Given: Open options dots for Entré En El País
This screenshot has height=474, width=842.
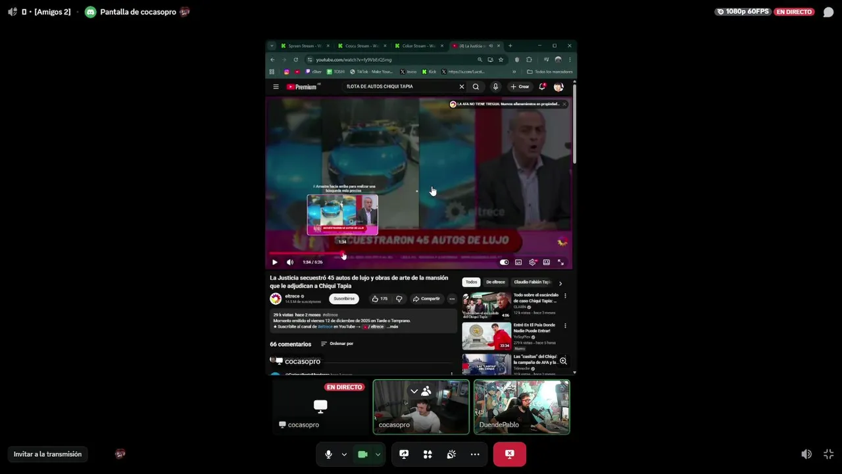Looking at the screenshot, I should 565,326.
